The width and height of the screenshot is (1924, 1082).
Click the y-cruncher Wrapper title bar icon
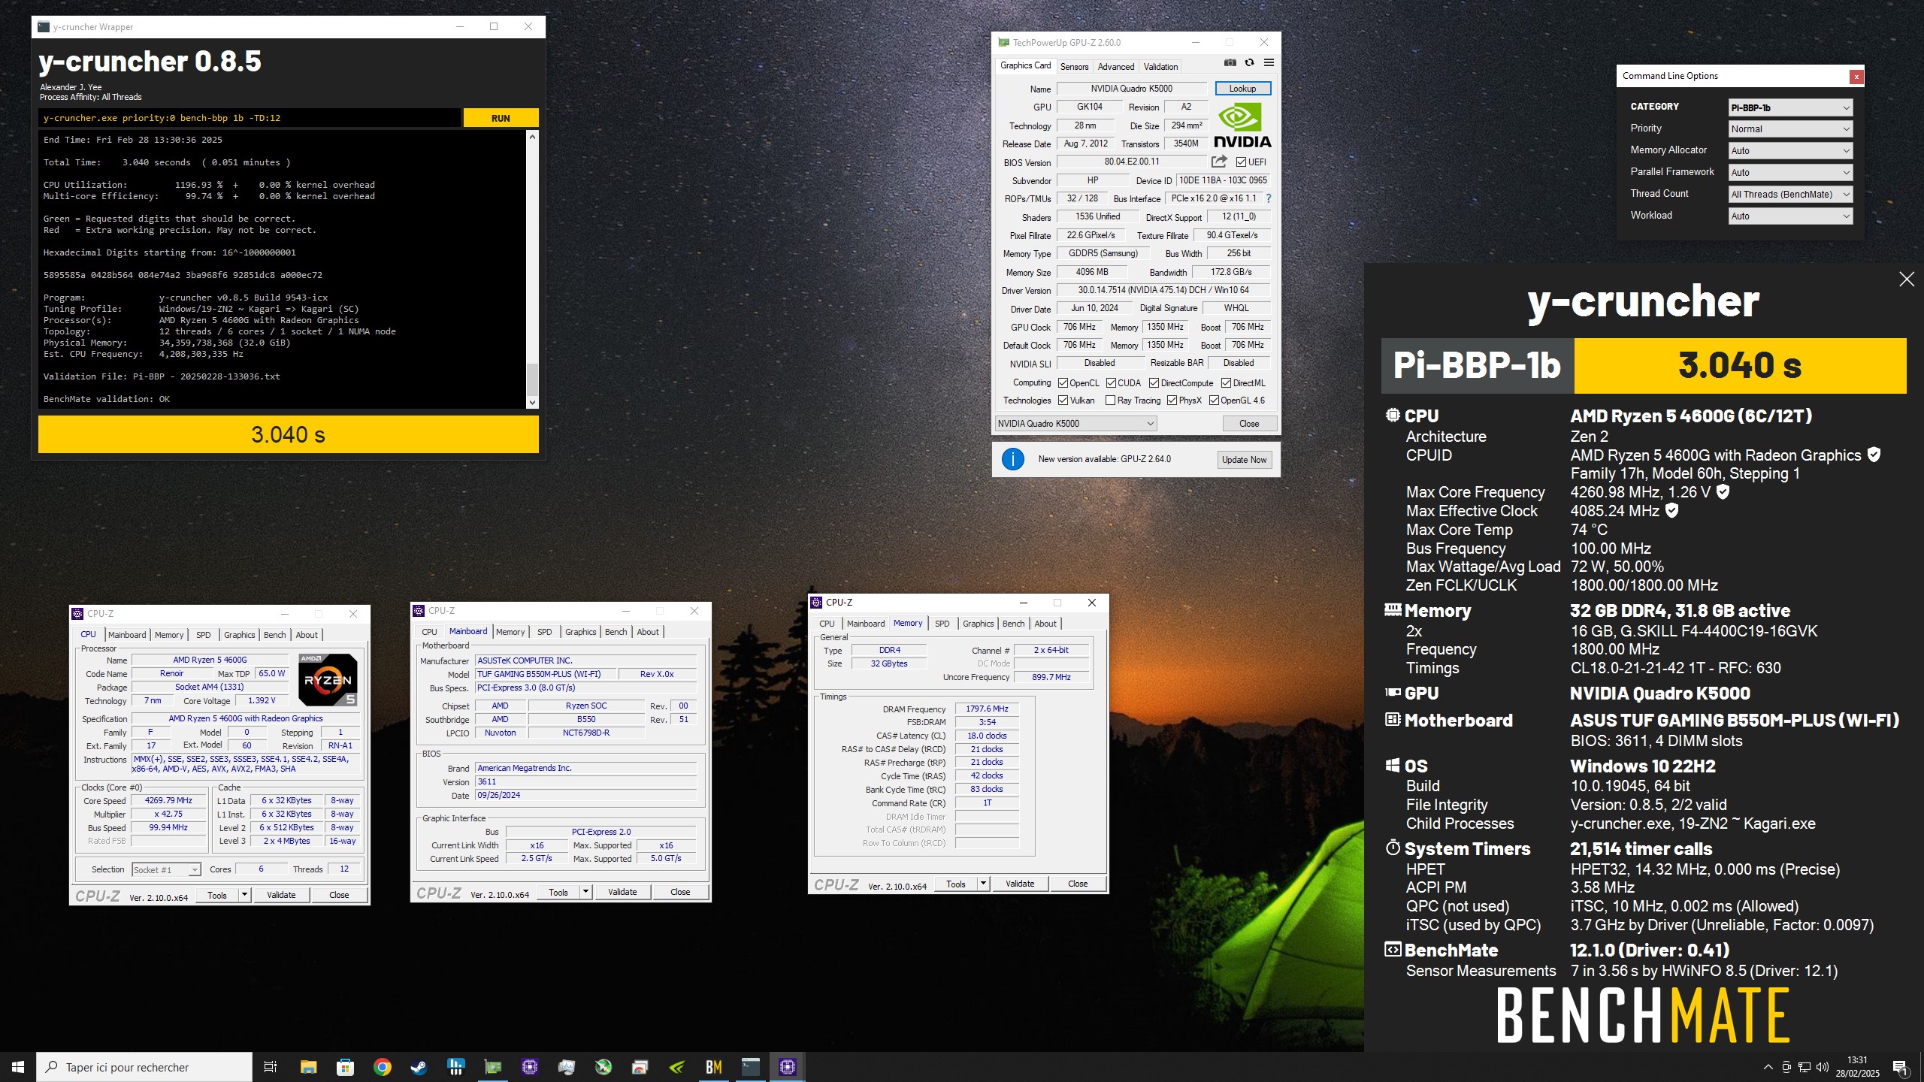point(44,26)
